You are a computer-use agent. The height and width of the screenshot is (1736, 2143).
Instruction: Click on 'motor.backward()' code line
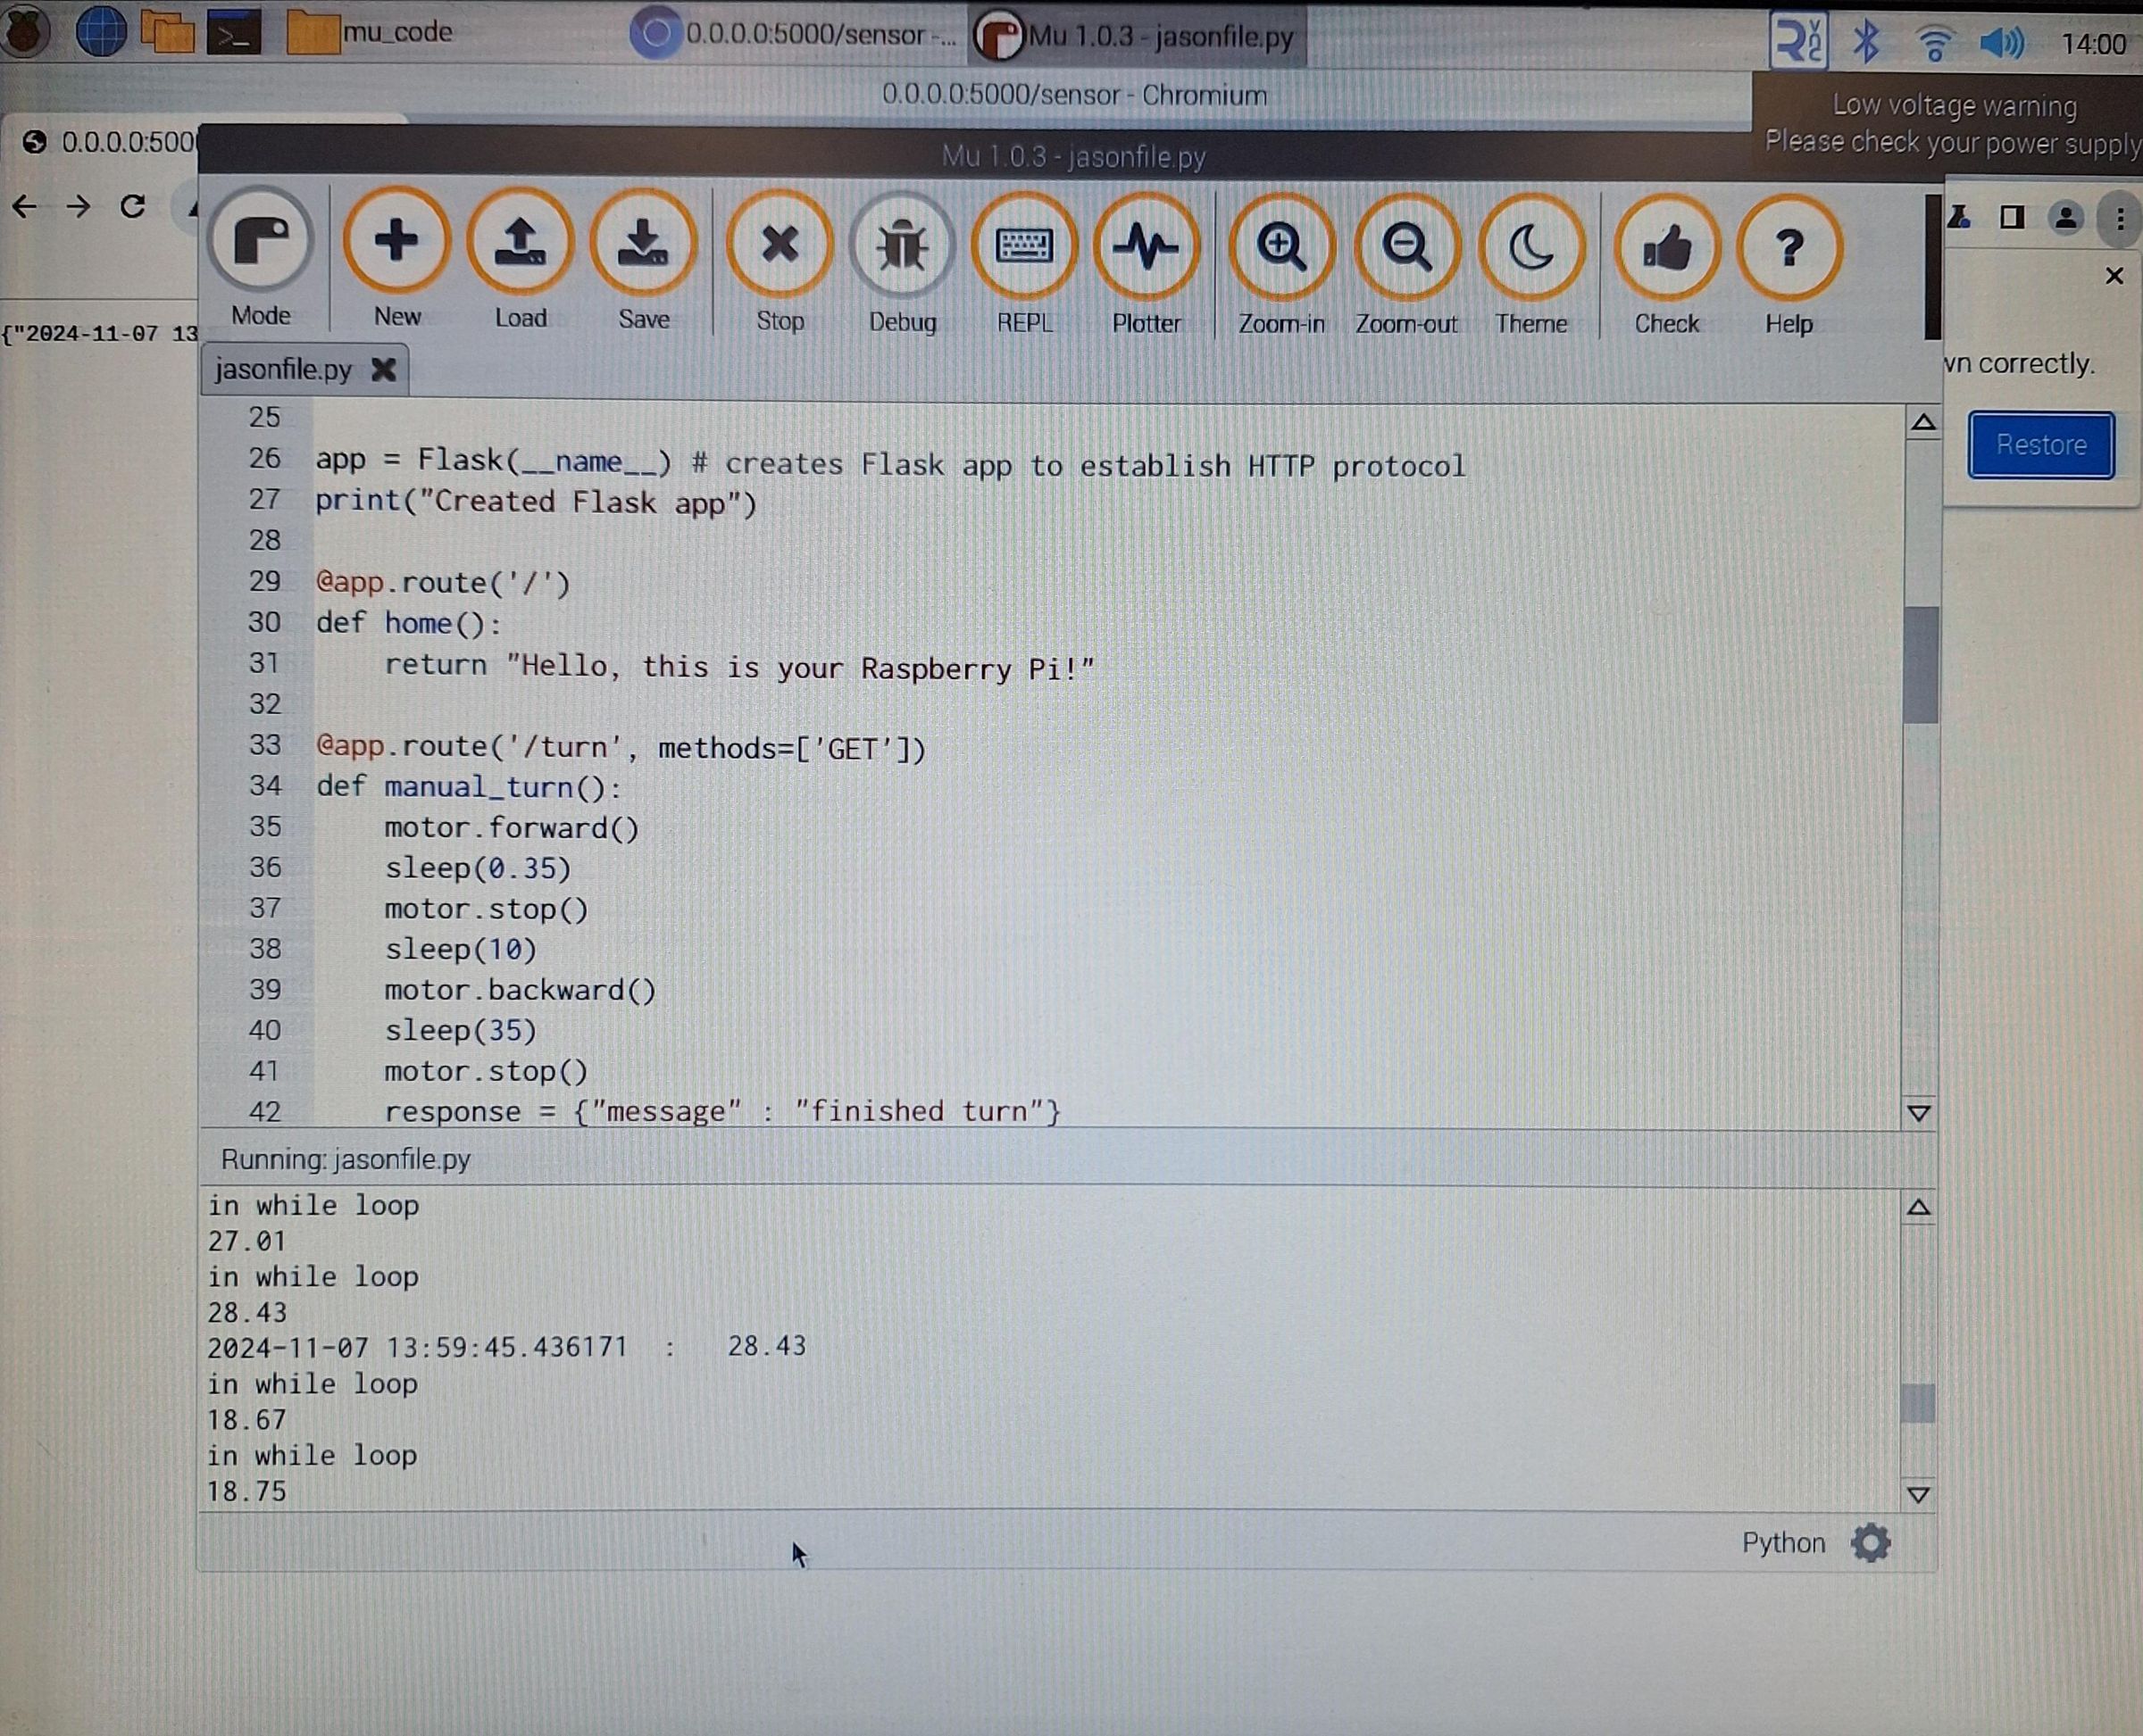(521, 990)
